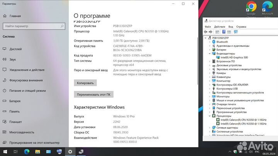This screenshot has width=278, height=156.
Task: Collapse the Процессоры tree node
Action: (210, 116)
